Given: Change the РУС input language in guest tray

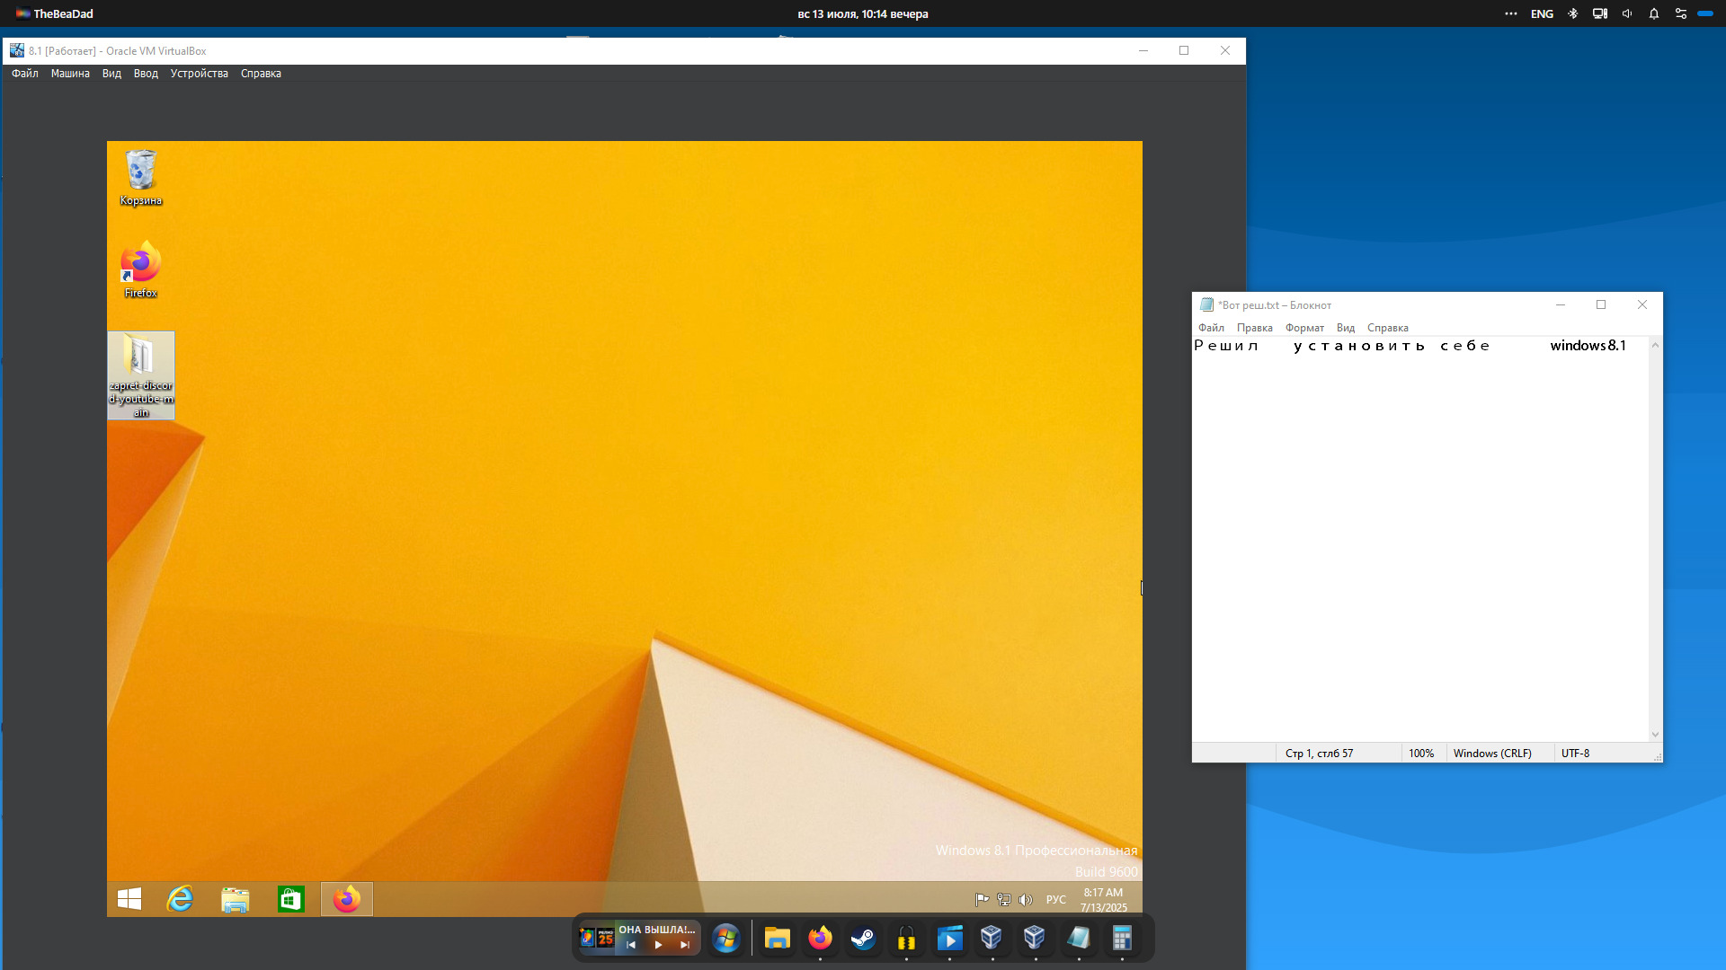Looking at the screenshot, I should [1055, 900].
